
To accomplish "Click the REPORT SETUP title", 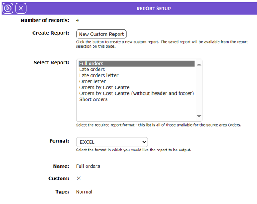I will tap(154, 9).
